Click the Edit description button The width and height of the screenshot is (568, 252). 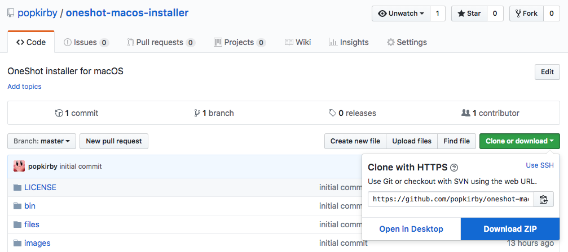coord(547,72)
